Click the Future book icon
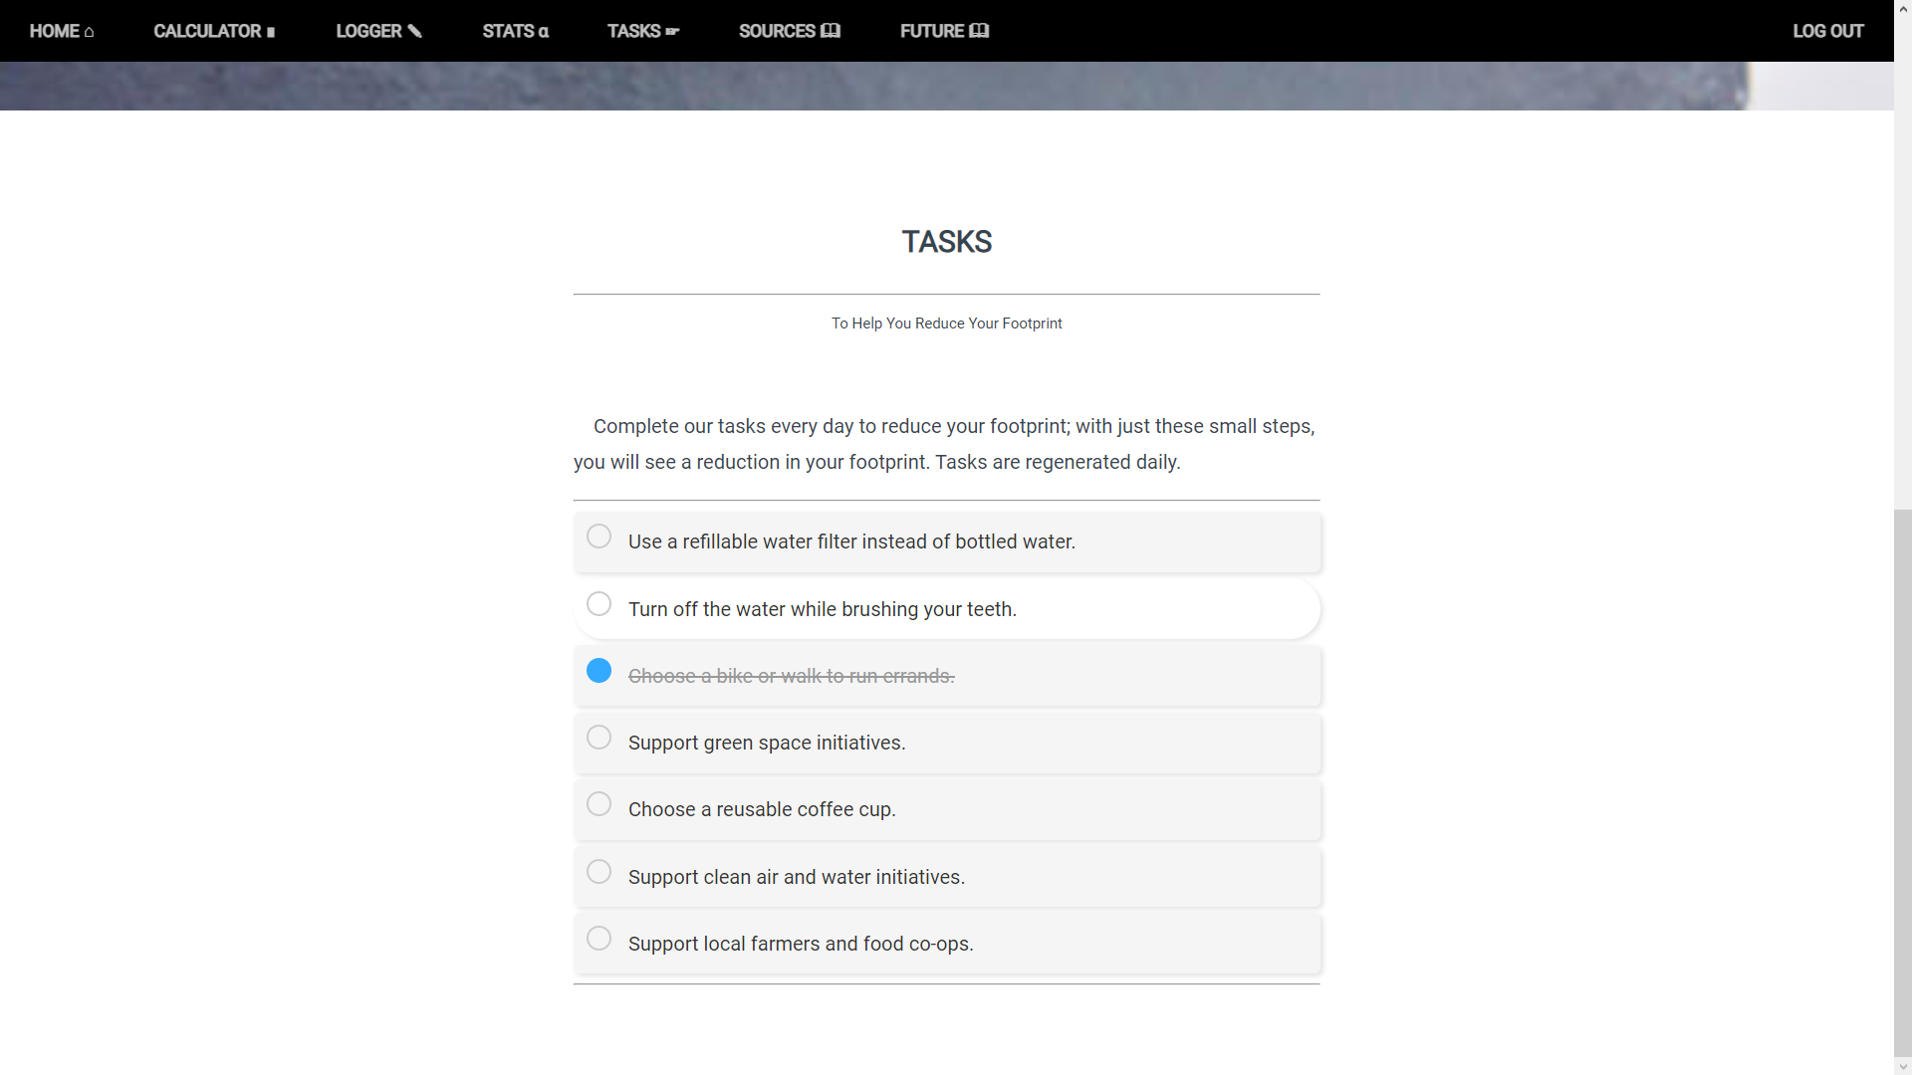The width and height of the screenshot is (1912, 1075). (x=979, y=31)
